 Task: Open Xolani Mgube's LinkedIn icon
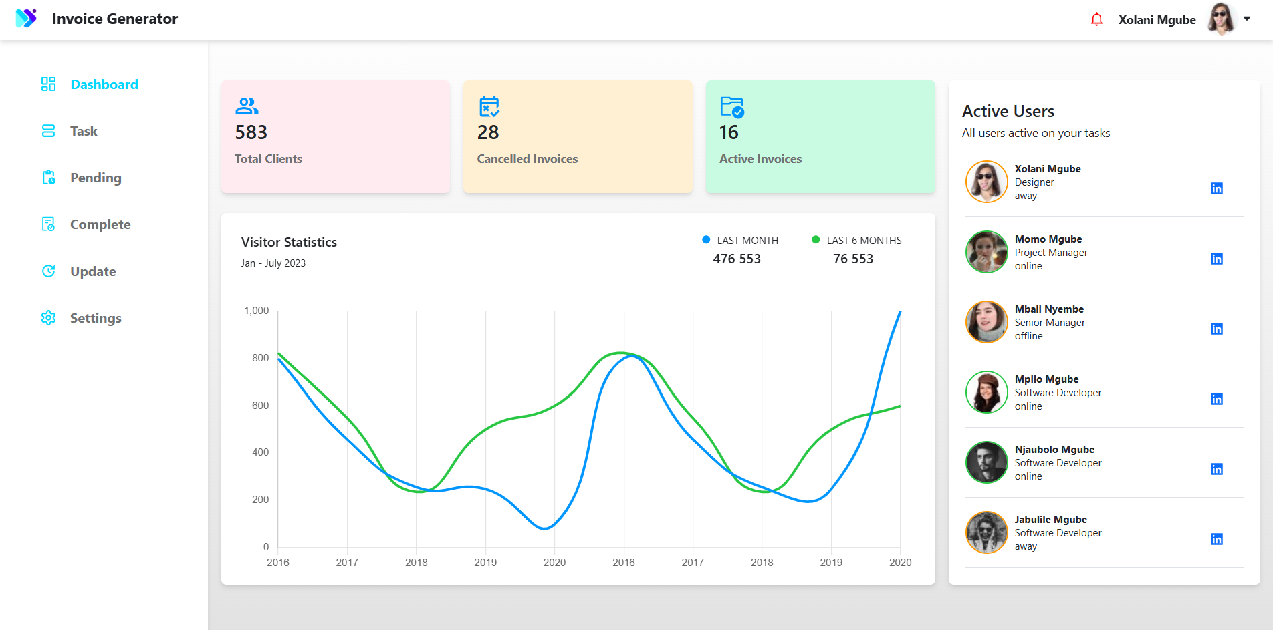(1216, 188)
